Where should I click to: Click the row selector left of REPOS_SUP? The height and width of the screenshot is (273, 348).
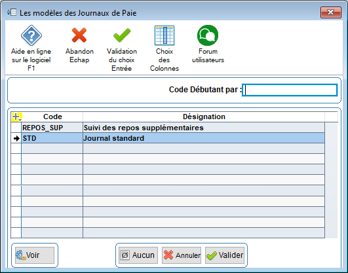(16, 128)
